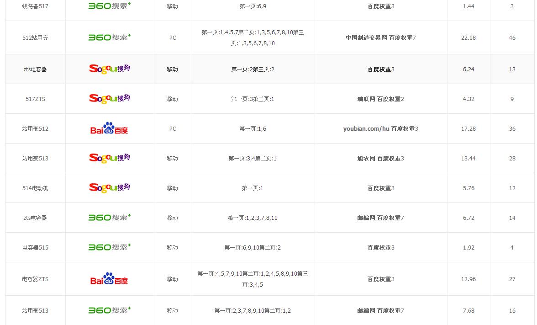The image size is (537, 325).
Task: Select the Sogou logo with ranking 第一页:2第三页:2
Action: click(x=110, y=69)
